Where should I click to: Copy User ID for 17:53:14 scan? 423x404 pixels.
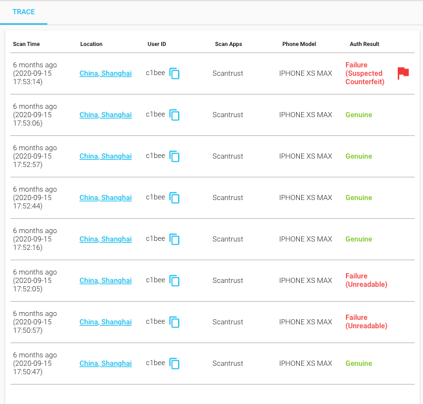tap(174, 74)
